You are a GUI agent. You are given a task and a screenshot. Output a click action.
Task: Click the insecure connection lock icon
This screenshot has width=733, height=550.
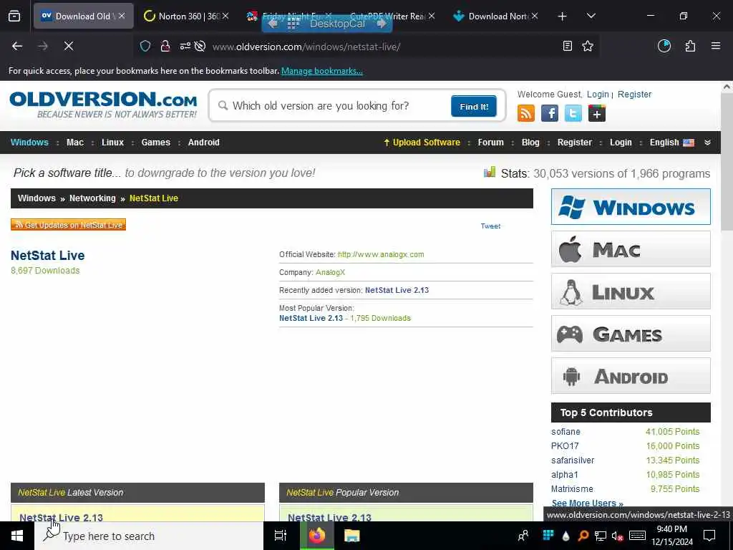click(x=165, y=46)
